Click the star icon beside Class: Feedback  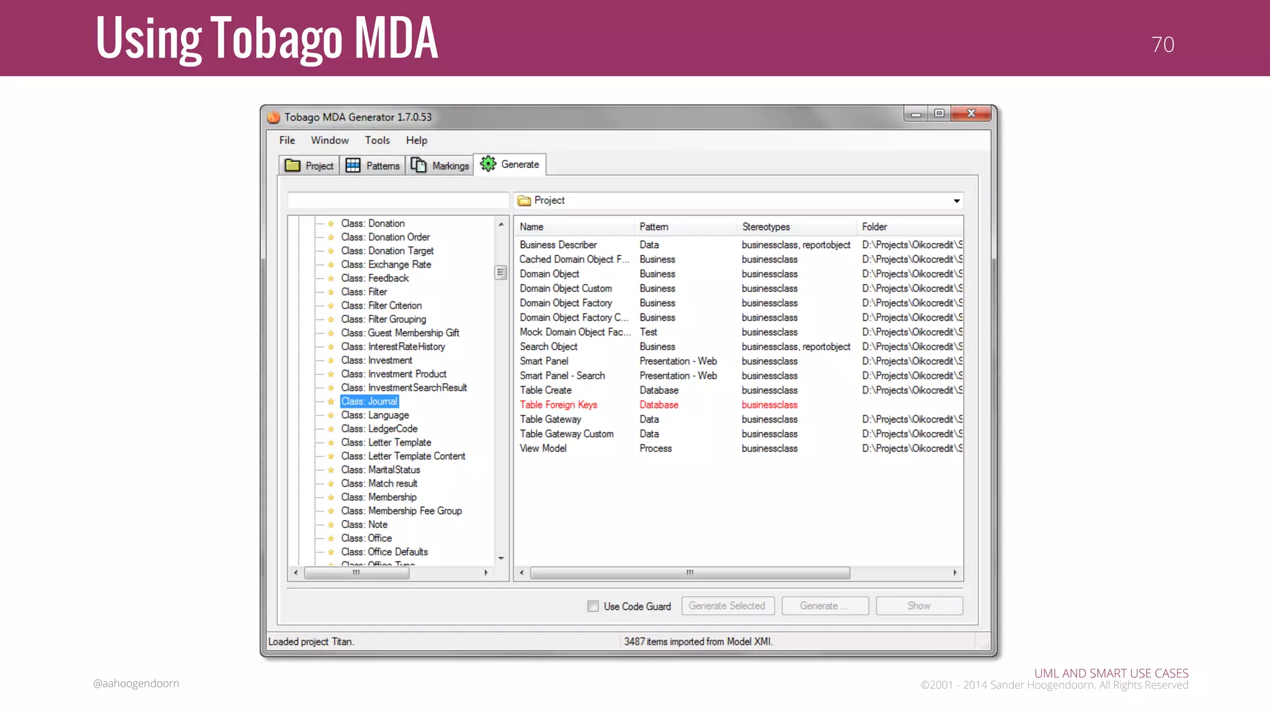coord(331,278)
